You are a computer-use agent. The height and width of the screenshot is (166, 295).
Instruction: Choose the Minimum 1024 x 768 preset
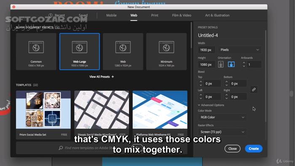pos(166,51)
